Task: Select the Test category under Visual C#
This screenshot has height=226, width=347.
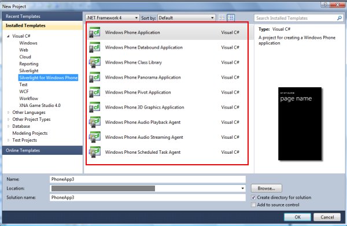Action: 23,85
